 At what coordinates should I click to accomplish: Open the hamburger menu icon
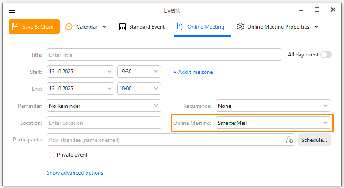(x=12, y=10)
